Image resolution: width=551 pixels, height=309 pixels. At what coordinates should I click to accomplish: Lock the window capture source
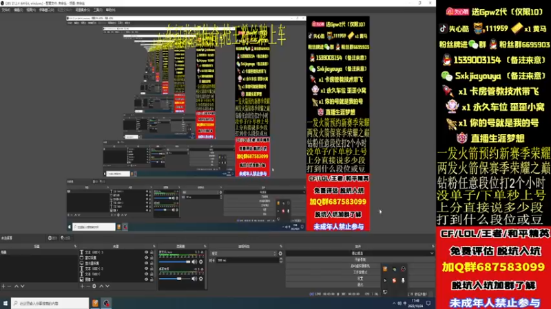click(x=152, y=257)
